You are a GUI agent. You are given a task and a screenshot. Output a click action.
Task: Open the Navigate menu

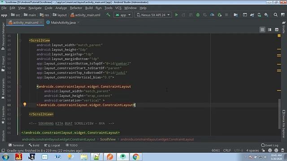click(x=35, y=8)
